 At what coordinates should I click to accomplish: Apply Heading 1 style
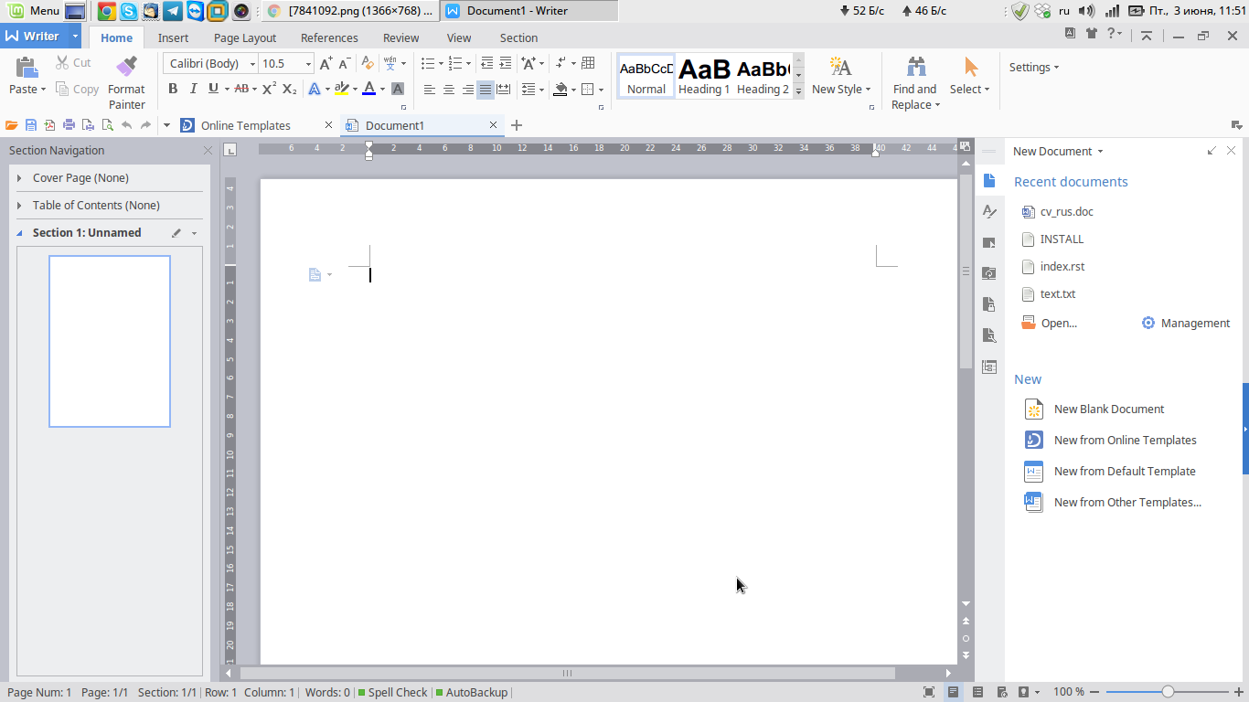[704, 76]
